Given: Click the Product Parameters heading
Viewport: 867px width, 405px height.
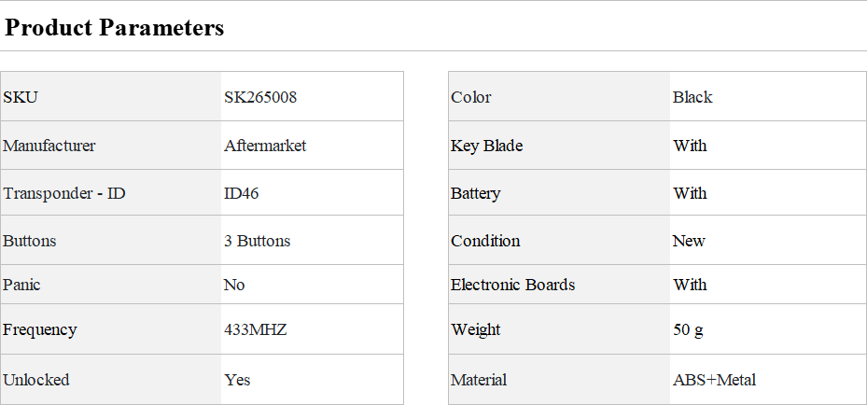Looking at the screenshot, I should (115, 28).
